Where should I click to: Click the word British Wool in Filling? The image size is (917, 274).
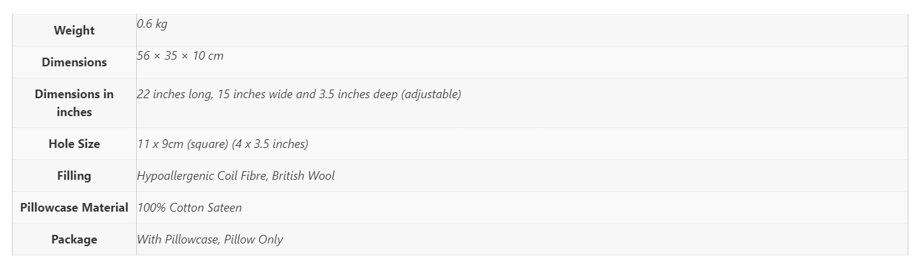(x=303, y=176)
